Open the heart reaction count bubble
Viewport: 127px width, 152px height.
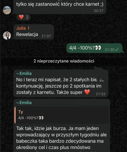(24, 17)
